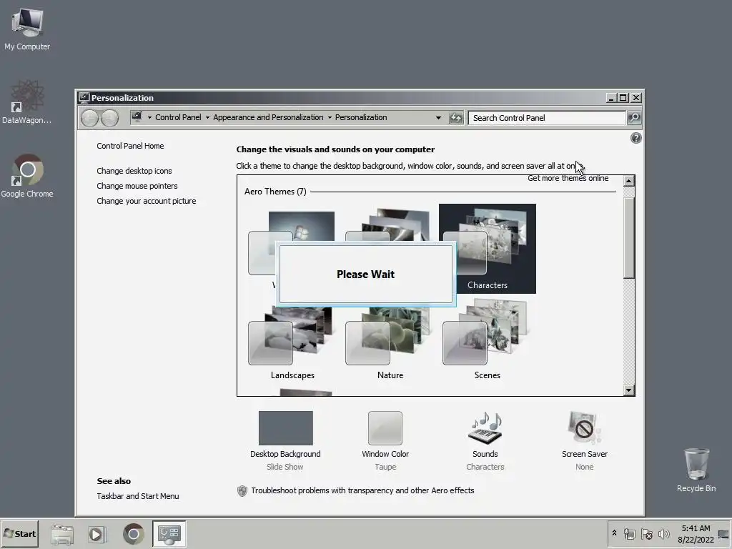Image resolution: width=732 pixels, height=549 pixels.
Task: Open the Recycle Bin on desktop
Action: [696, 470]
